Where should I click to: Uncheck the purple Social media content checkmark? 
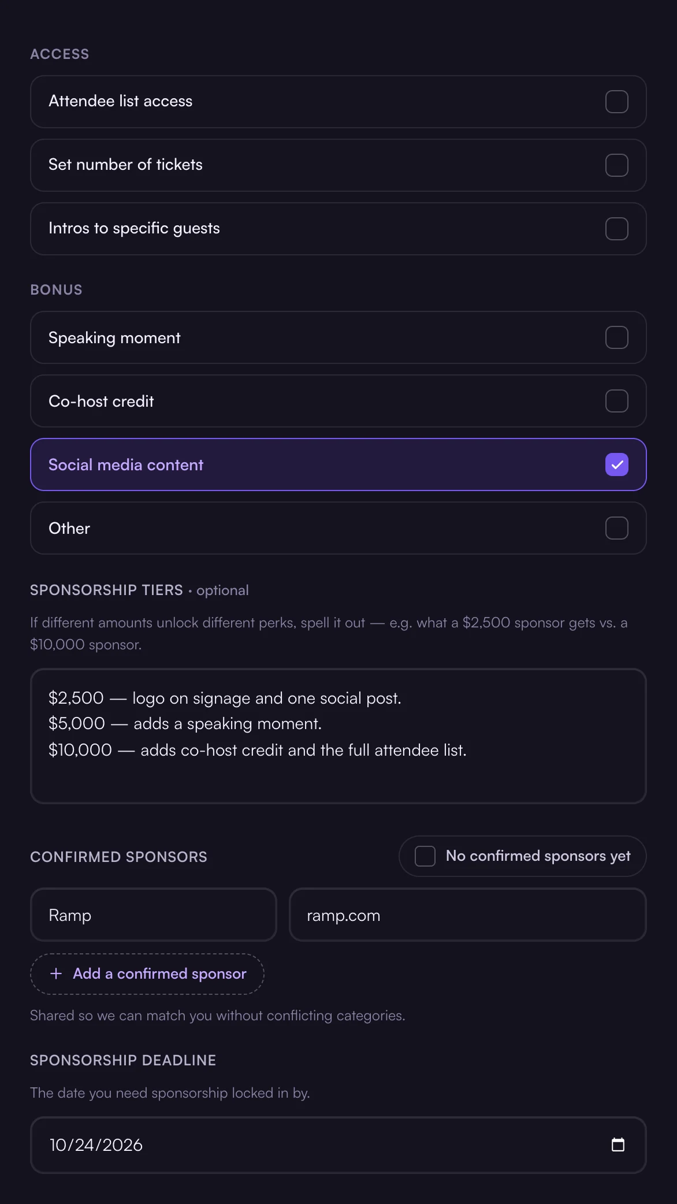(616, 464)
